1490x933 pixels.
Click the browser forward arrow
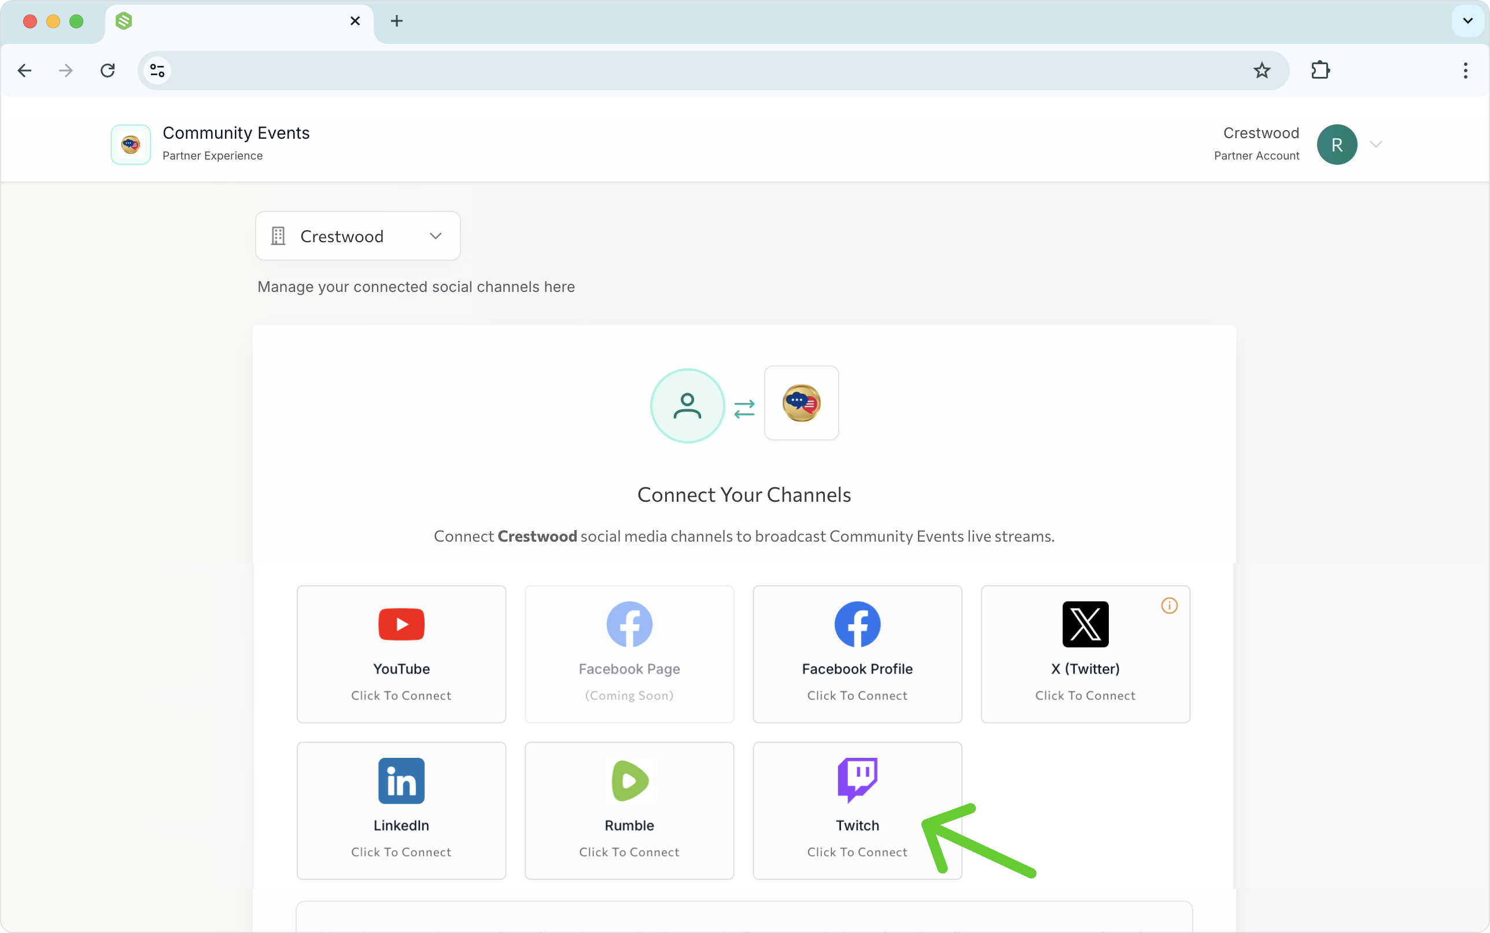65,71
